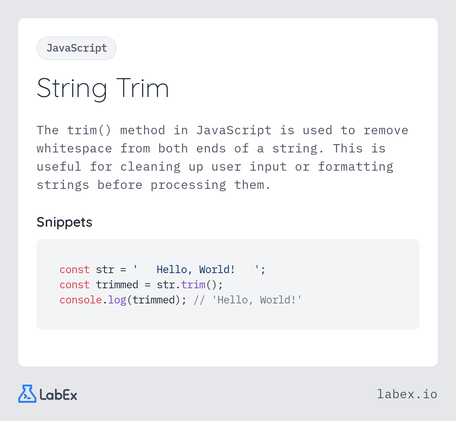Click the word whitespace in the description

74,149
